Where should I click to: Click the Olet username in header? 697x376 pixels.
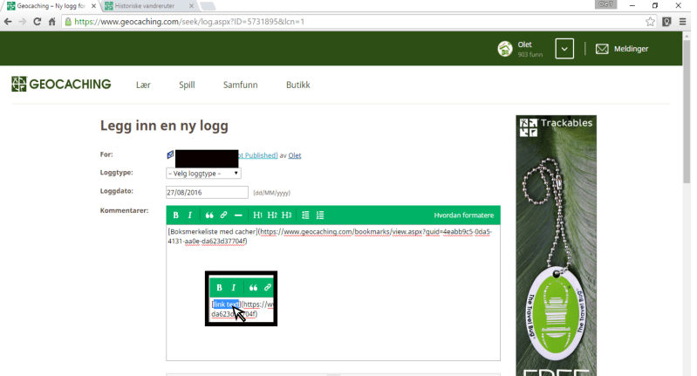pos(524,44)
